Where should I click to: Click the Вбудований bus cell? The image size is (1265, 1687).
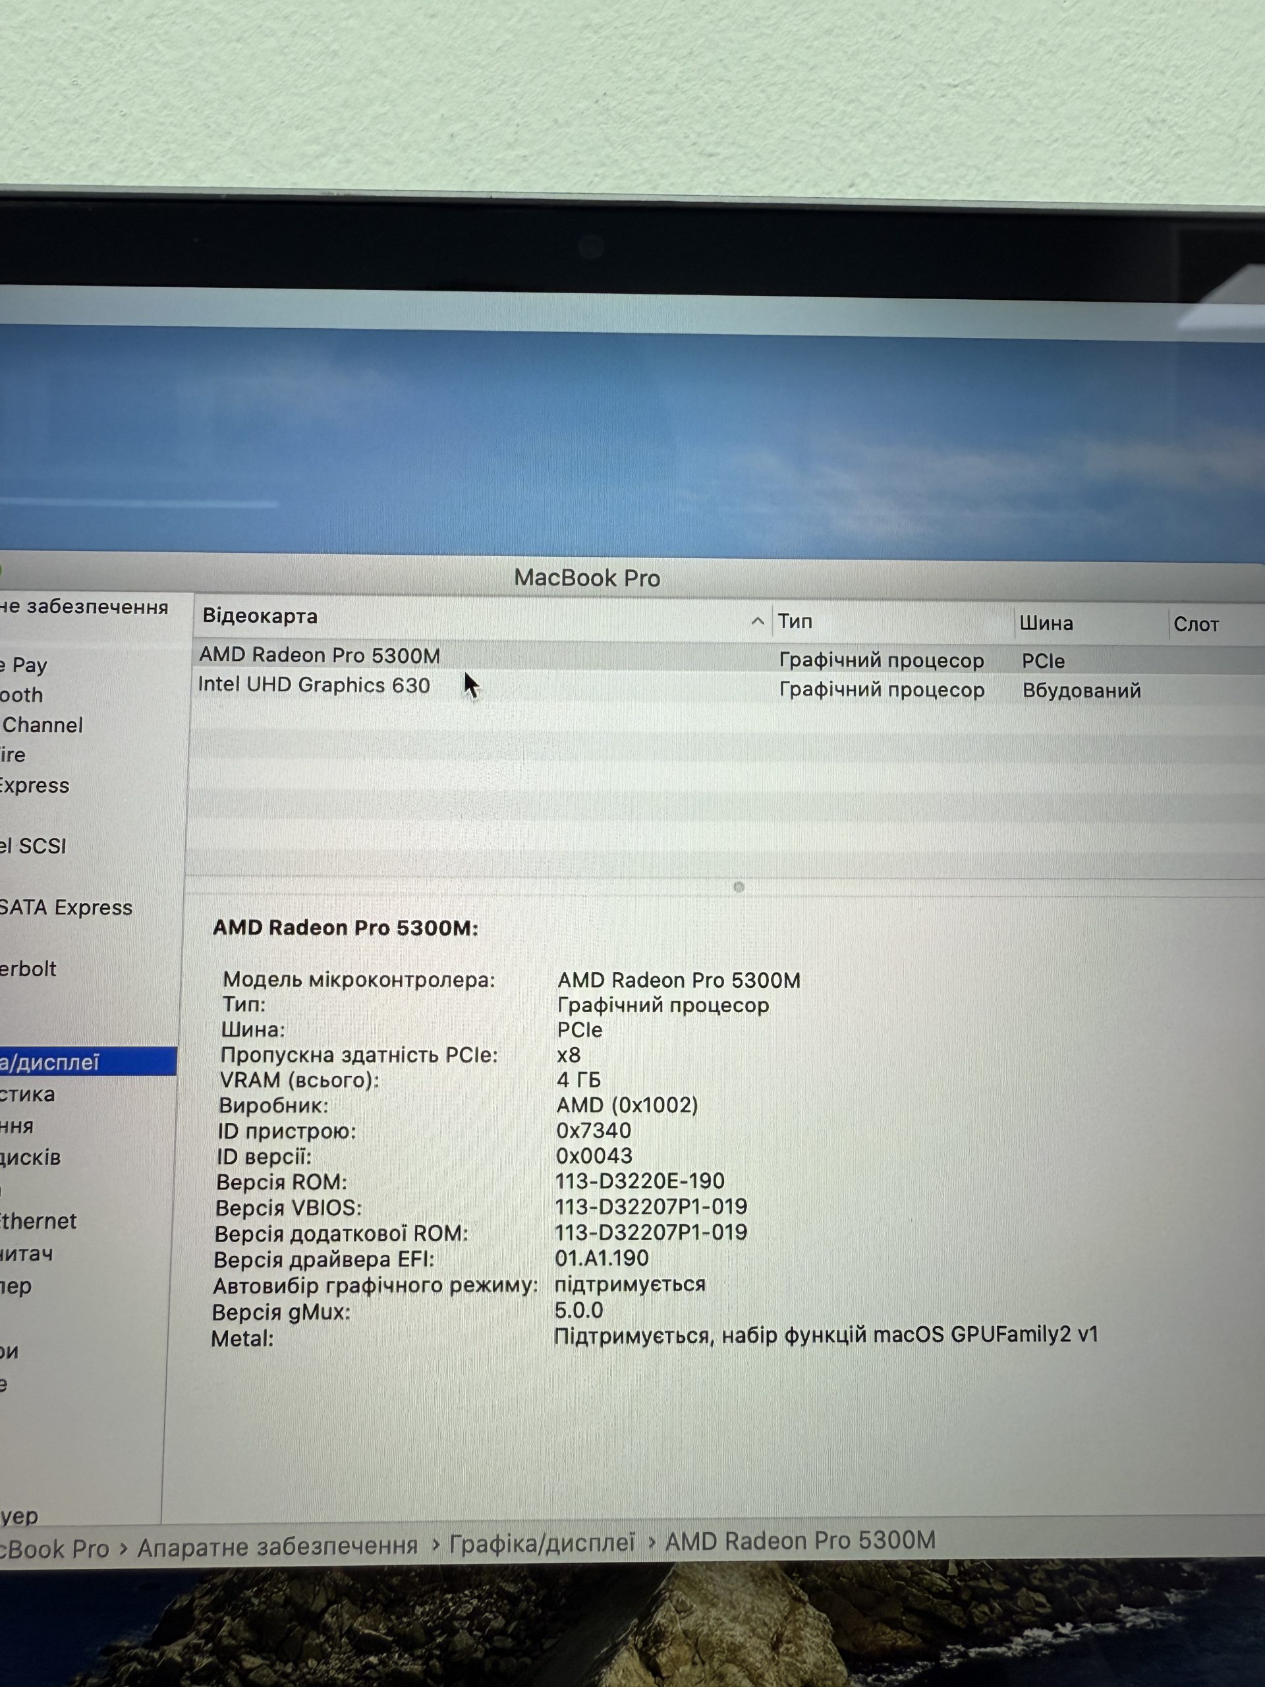click(x=1081, y=691)
